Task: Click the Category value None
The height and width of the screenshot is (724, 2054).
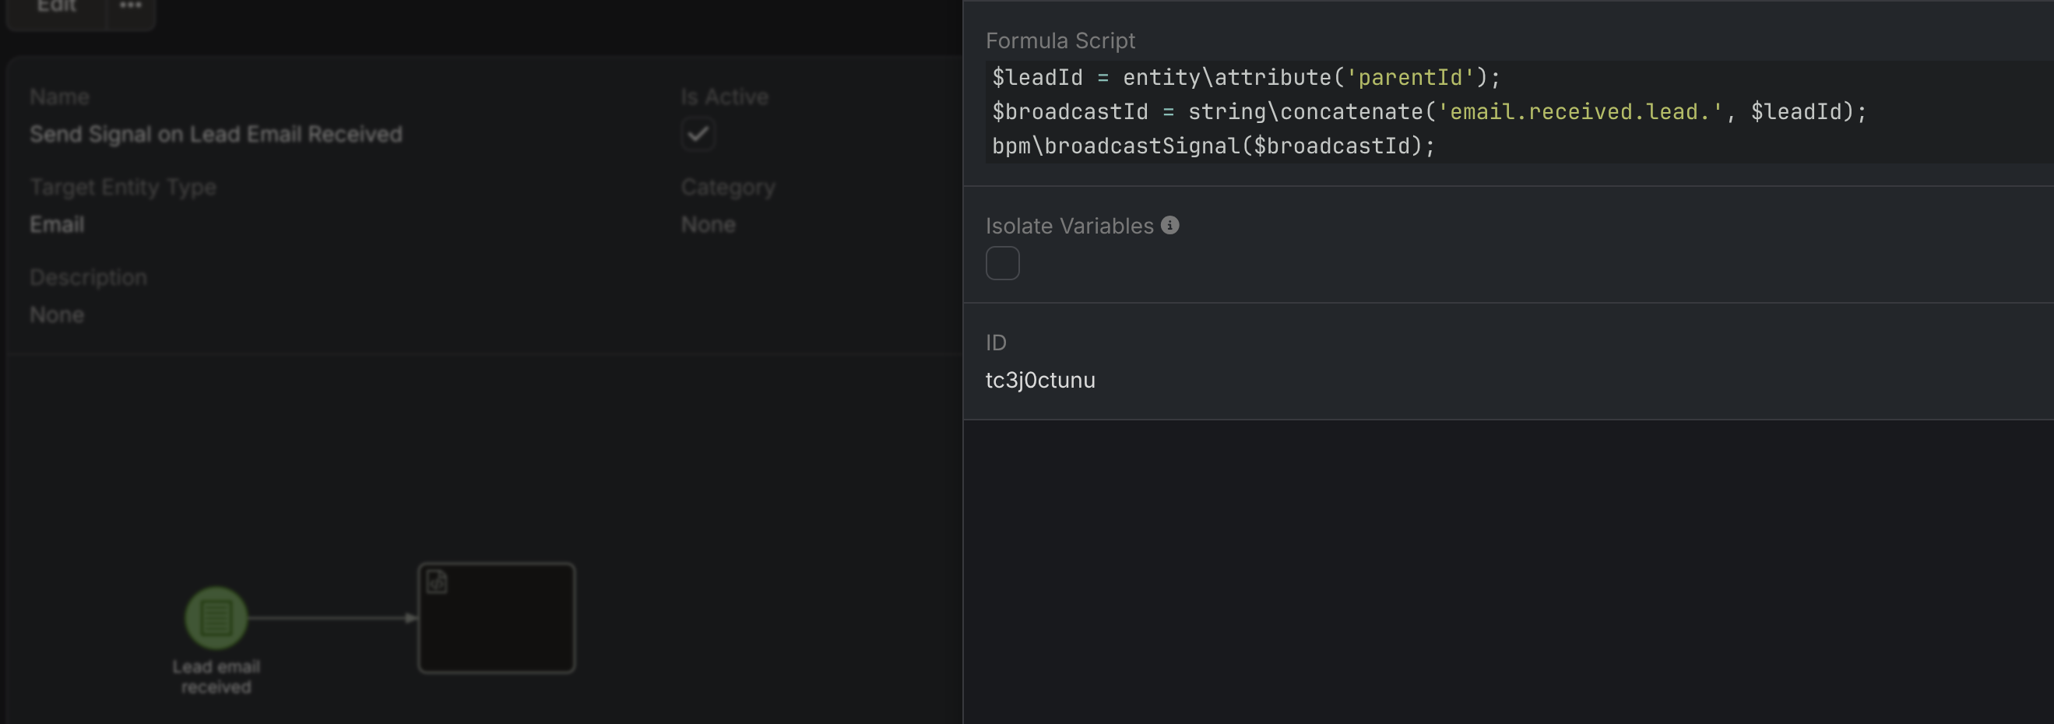Action: click(708, 225)
